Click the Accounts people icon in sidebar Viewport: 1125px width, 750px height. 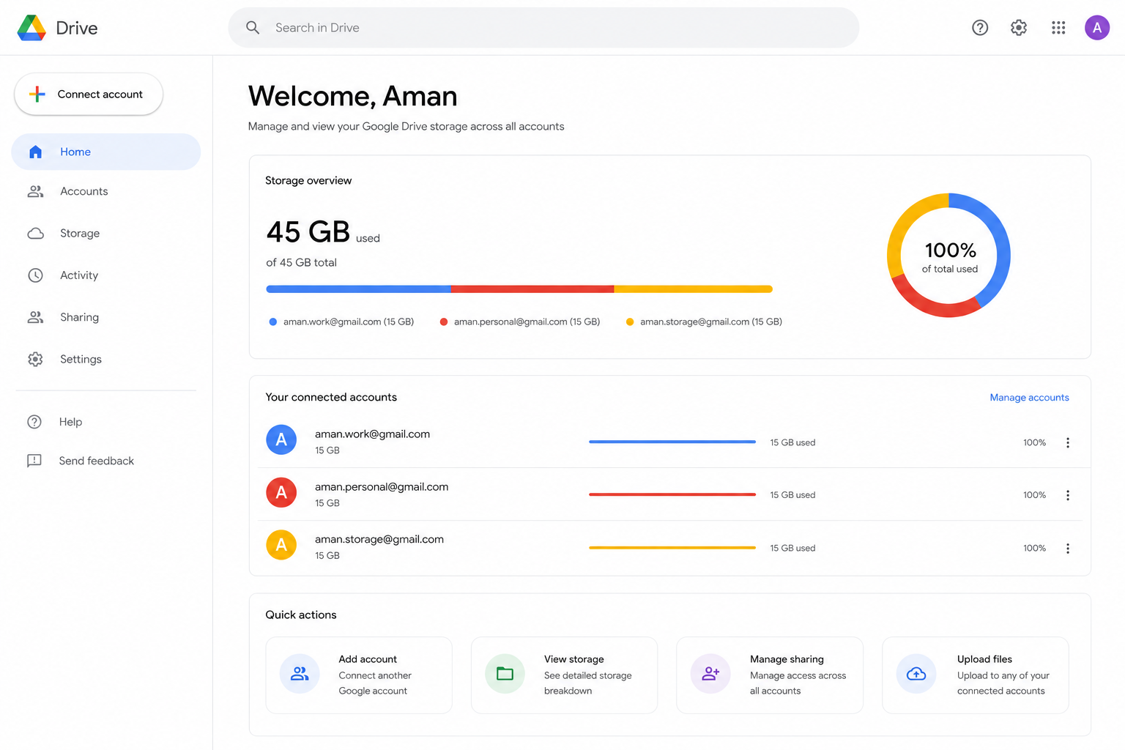pos(35,191)
